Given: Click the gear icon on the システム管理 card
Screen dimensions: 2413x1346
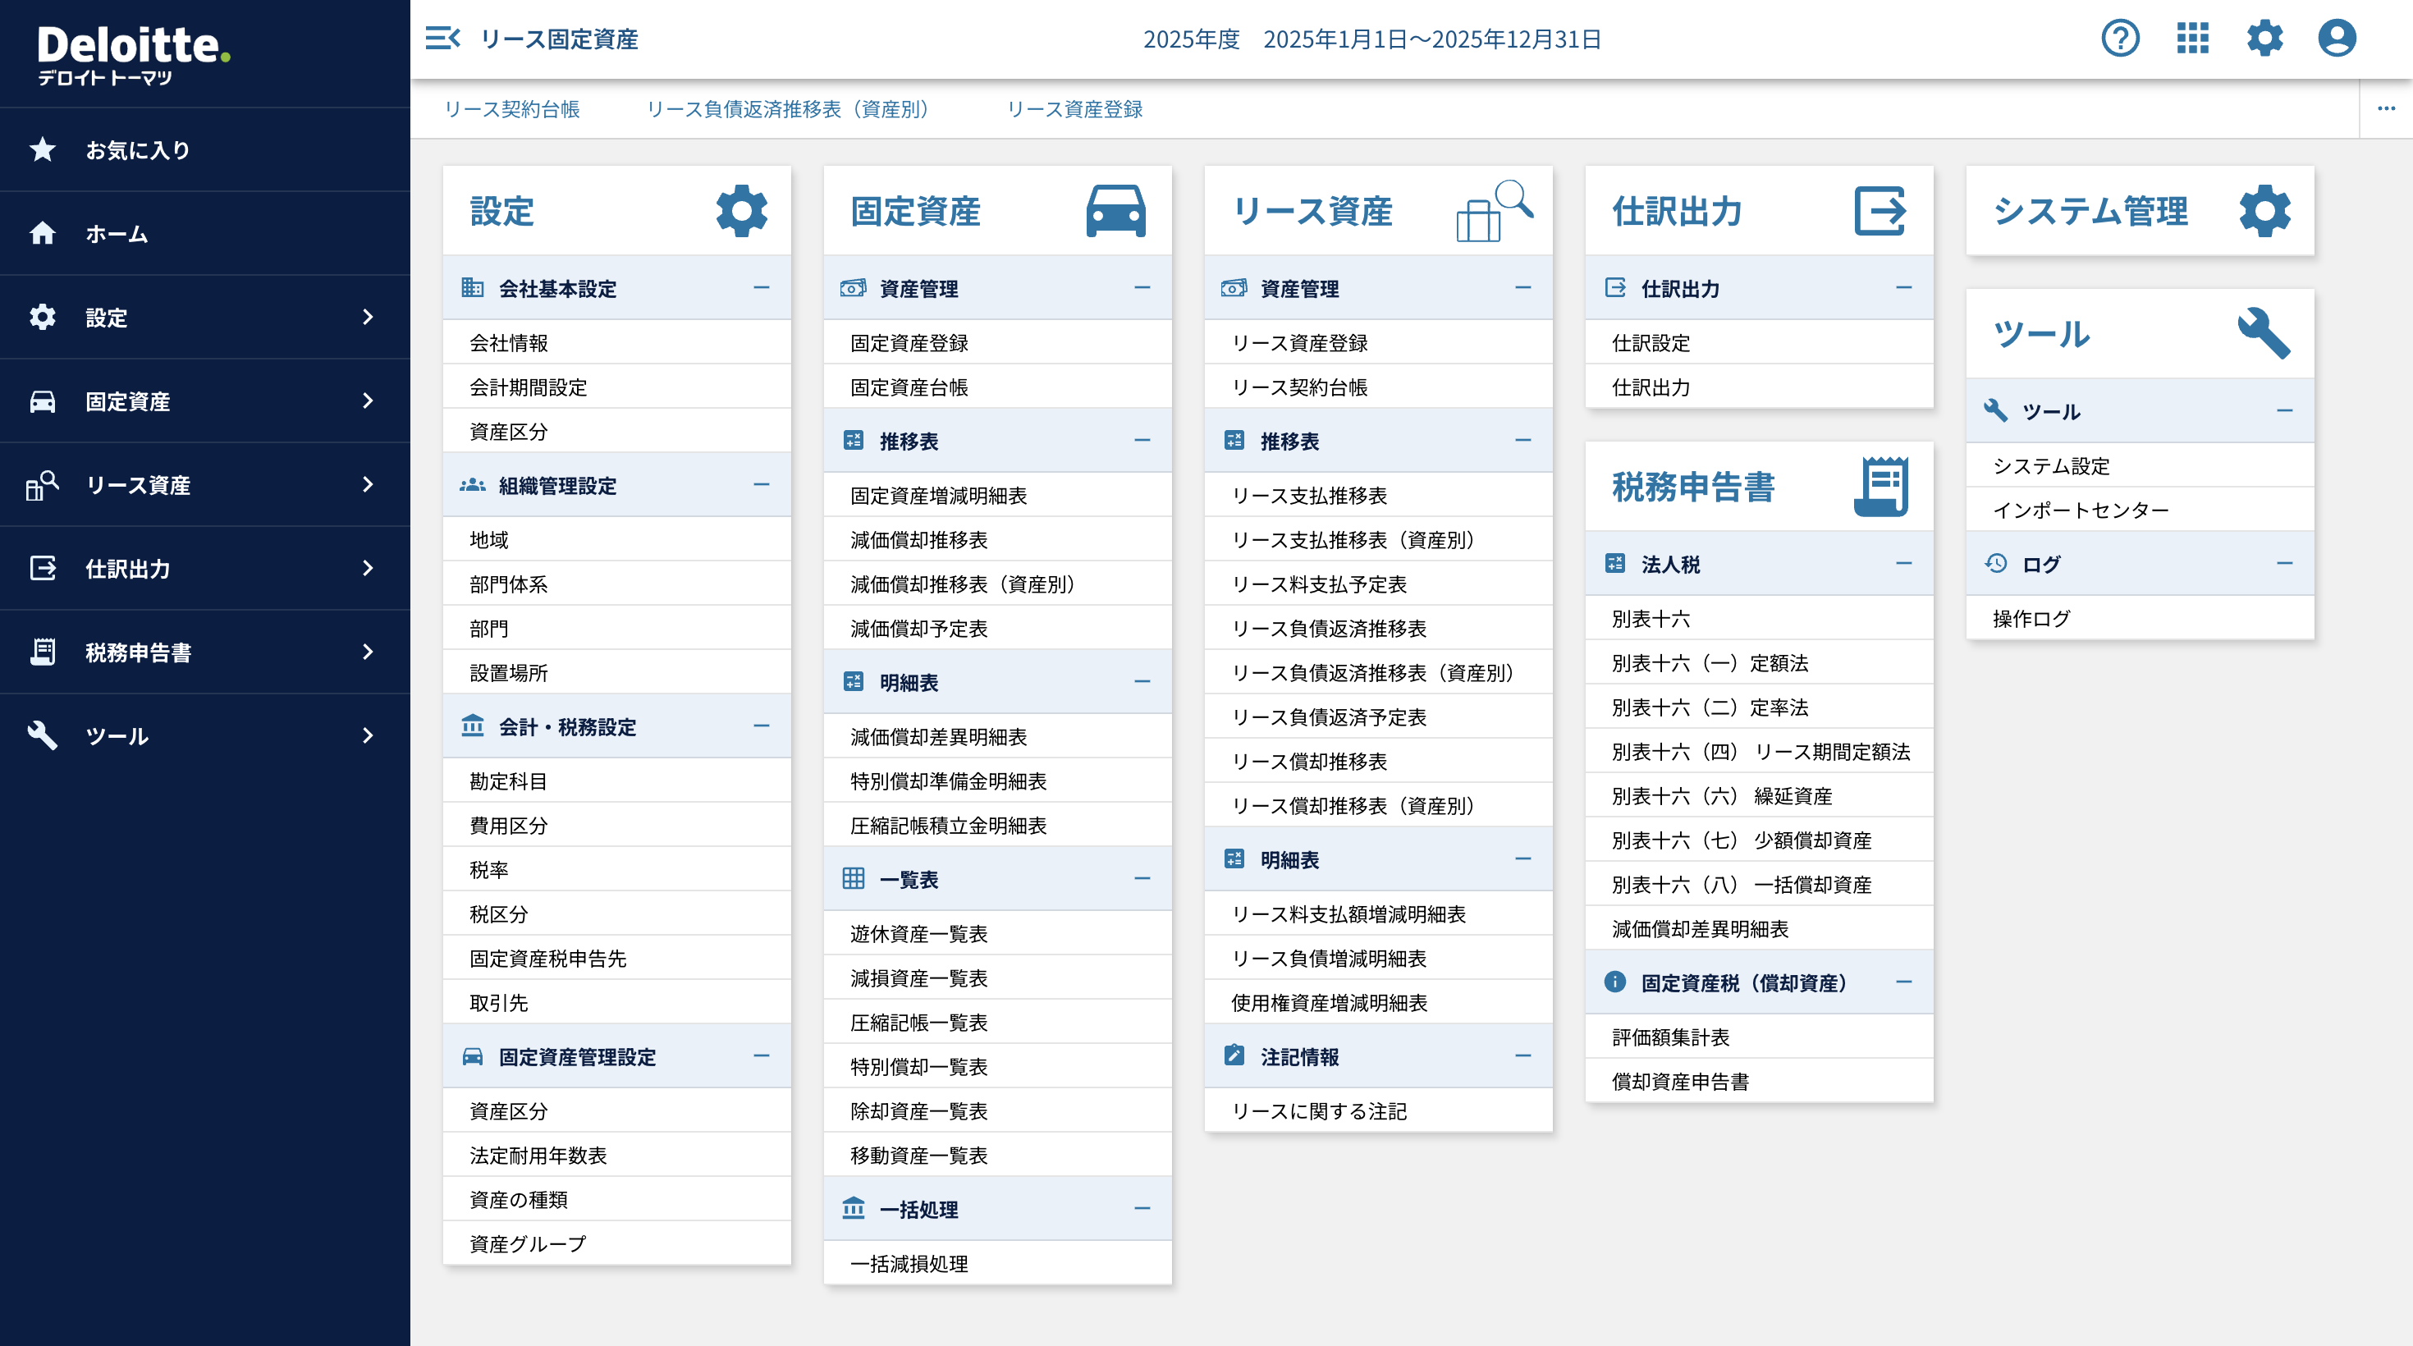Looking at the screenshot, I should pyautogui.click(x=2266, y=210).
